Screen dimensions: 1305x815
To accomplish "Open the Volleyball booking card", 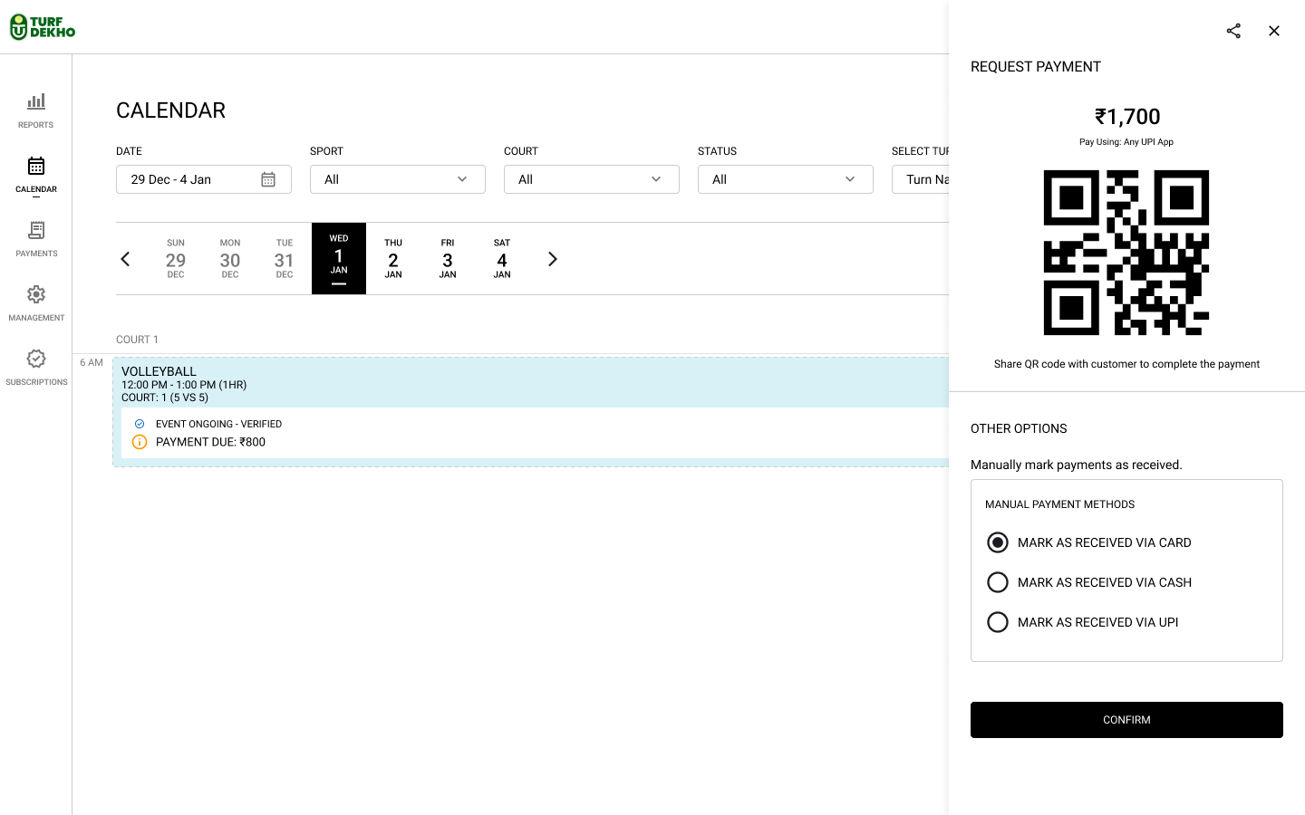I will click(531, 412).
